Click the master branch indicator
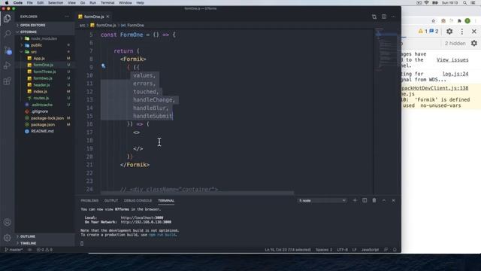 click(14, 250)
